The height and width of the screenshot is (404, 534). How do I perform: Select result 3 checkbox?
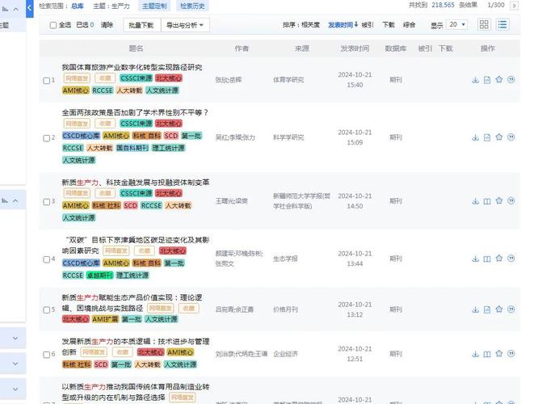47,202
